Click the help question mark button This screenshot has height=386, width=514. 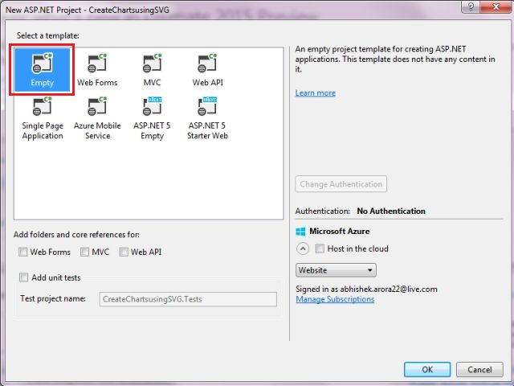(471, 6)
